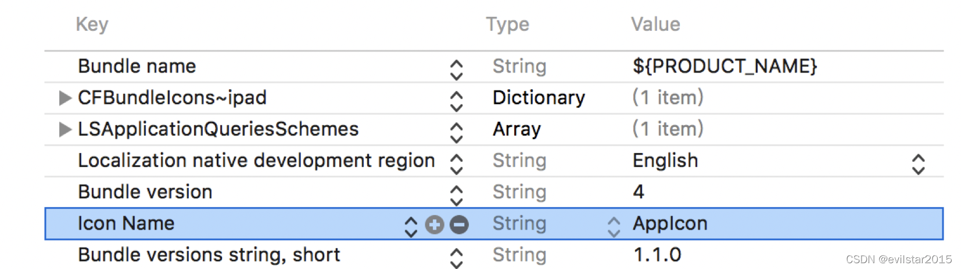Click the minus icon in Icon Name row

pos(459,224)
